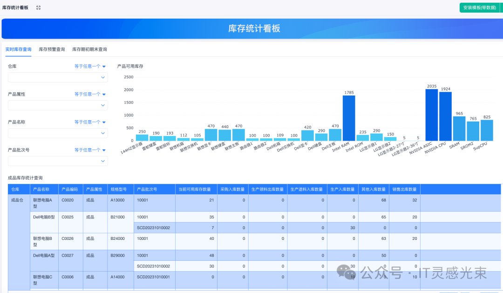Click inside the 产品名称 selection field
The width and height of the screenshot is (503, 293).
(x=54, y=133)
